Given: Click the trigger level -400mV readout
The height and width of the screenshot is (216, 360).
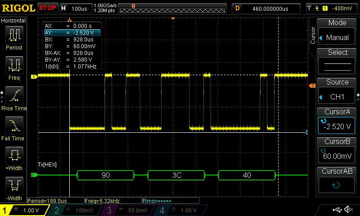Looking at the screenshot, I should click(342, 9).
